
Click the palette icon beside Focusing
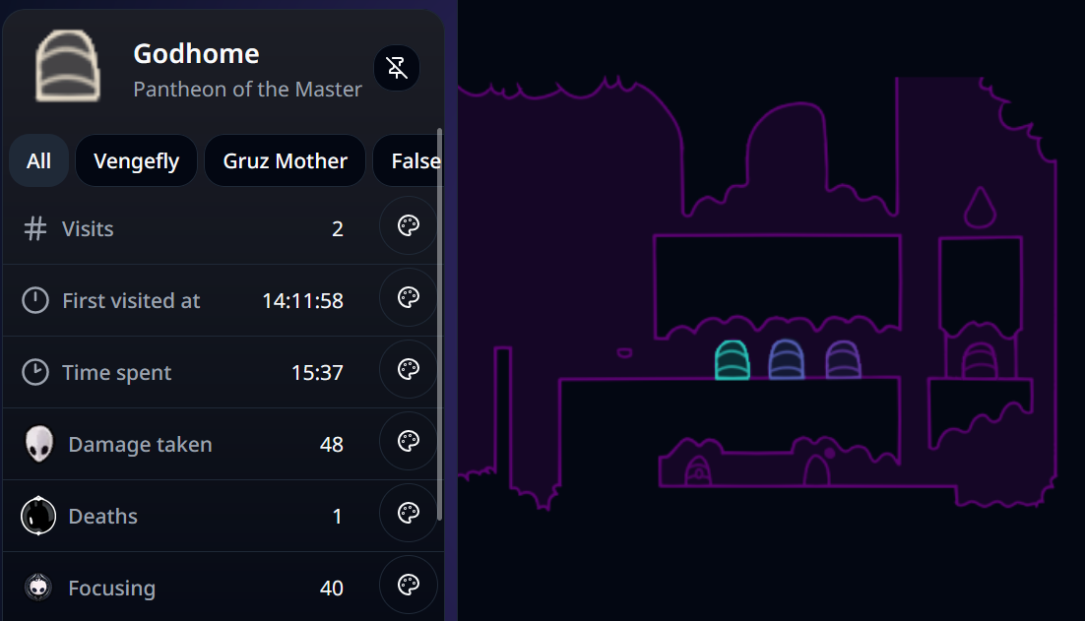coord(408,585)
